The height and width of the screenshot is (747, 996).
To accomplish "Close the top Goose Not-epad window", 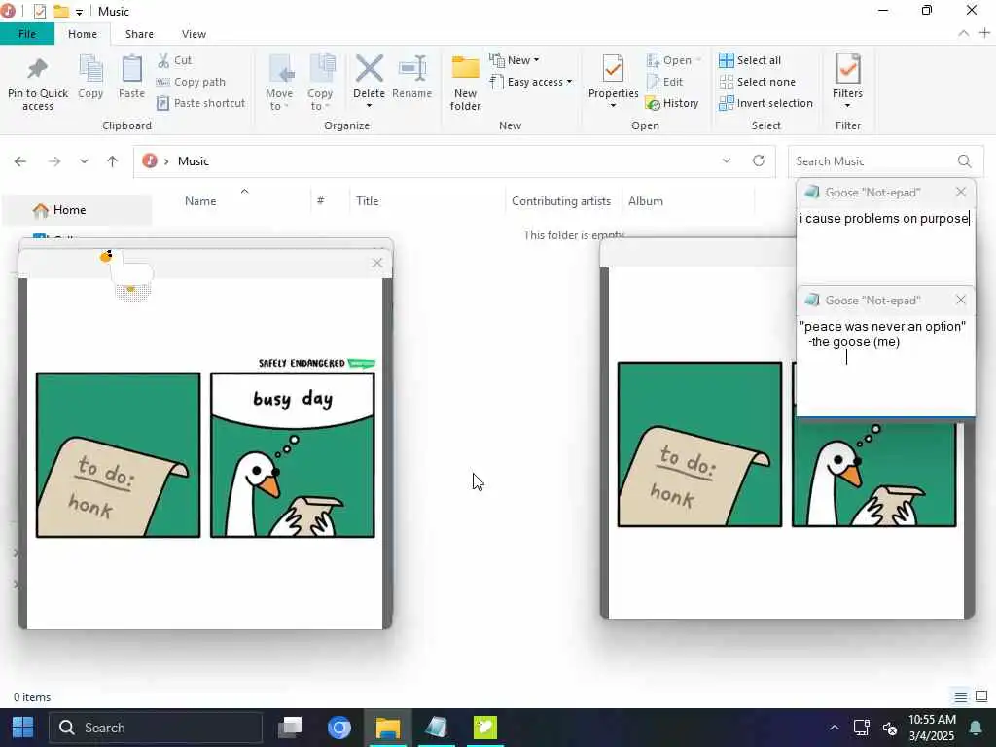I will coord(960,192).
